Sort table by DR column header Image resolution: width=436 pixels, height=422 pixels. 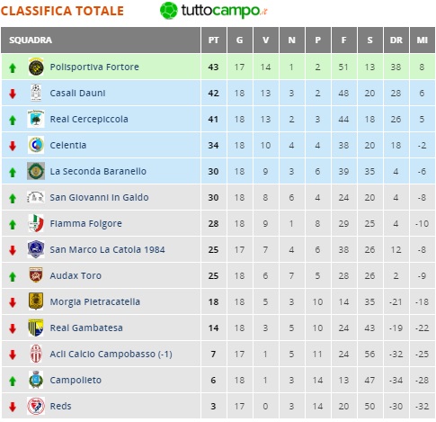[x=396, y=40]
